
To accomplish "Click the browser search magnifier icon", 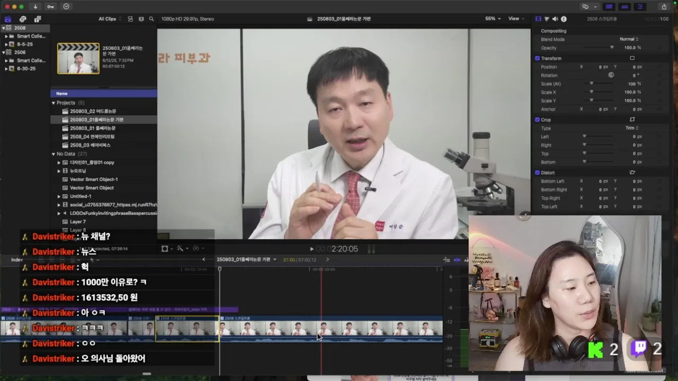I will tap(151, 19).
